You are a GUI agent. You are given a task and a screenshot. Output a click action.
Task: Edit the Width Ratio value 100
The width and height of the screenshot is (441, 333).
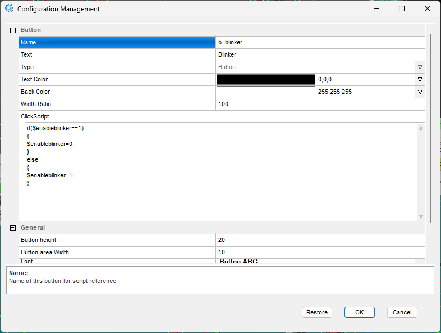coord(320,104)
